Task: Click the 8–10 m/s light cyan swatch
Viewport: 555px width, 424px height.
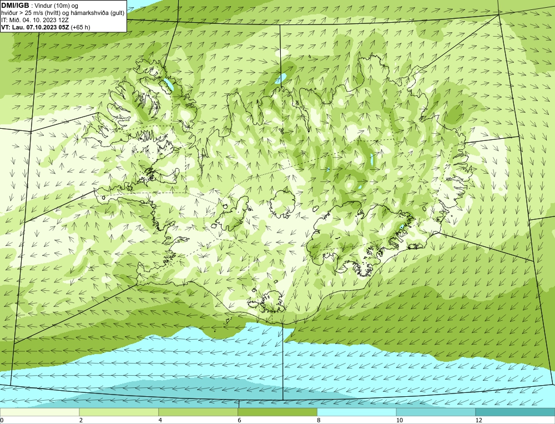Action: (357, 412)
